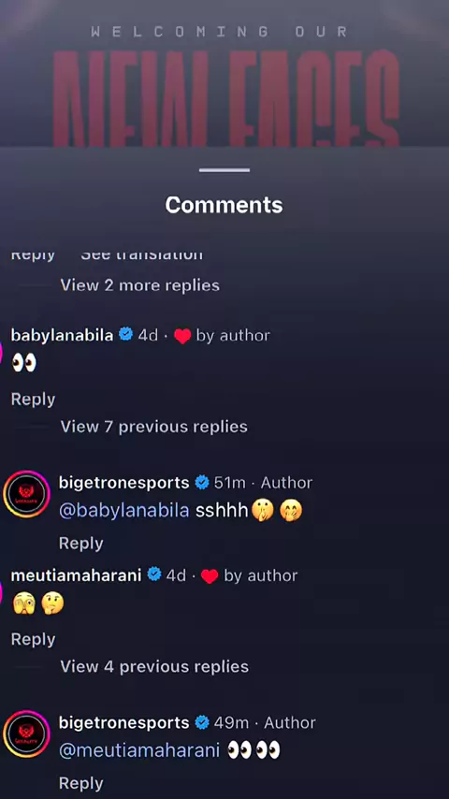Tap the red heart on babylanabila comment

tap(182, 336)
